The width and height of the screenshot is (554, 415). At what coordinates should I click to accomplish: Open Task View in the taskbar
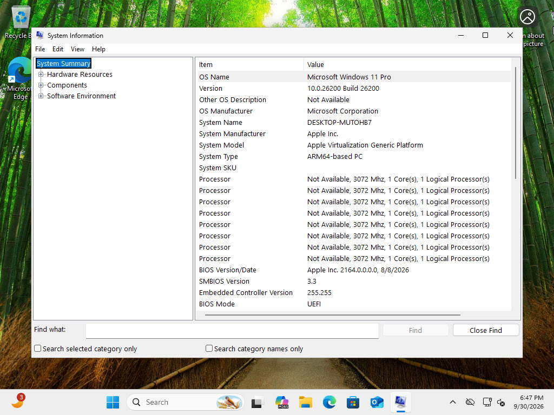coord(257,402)
